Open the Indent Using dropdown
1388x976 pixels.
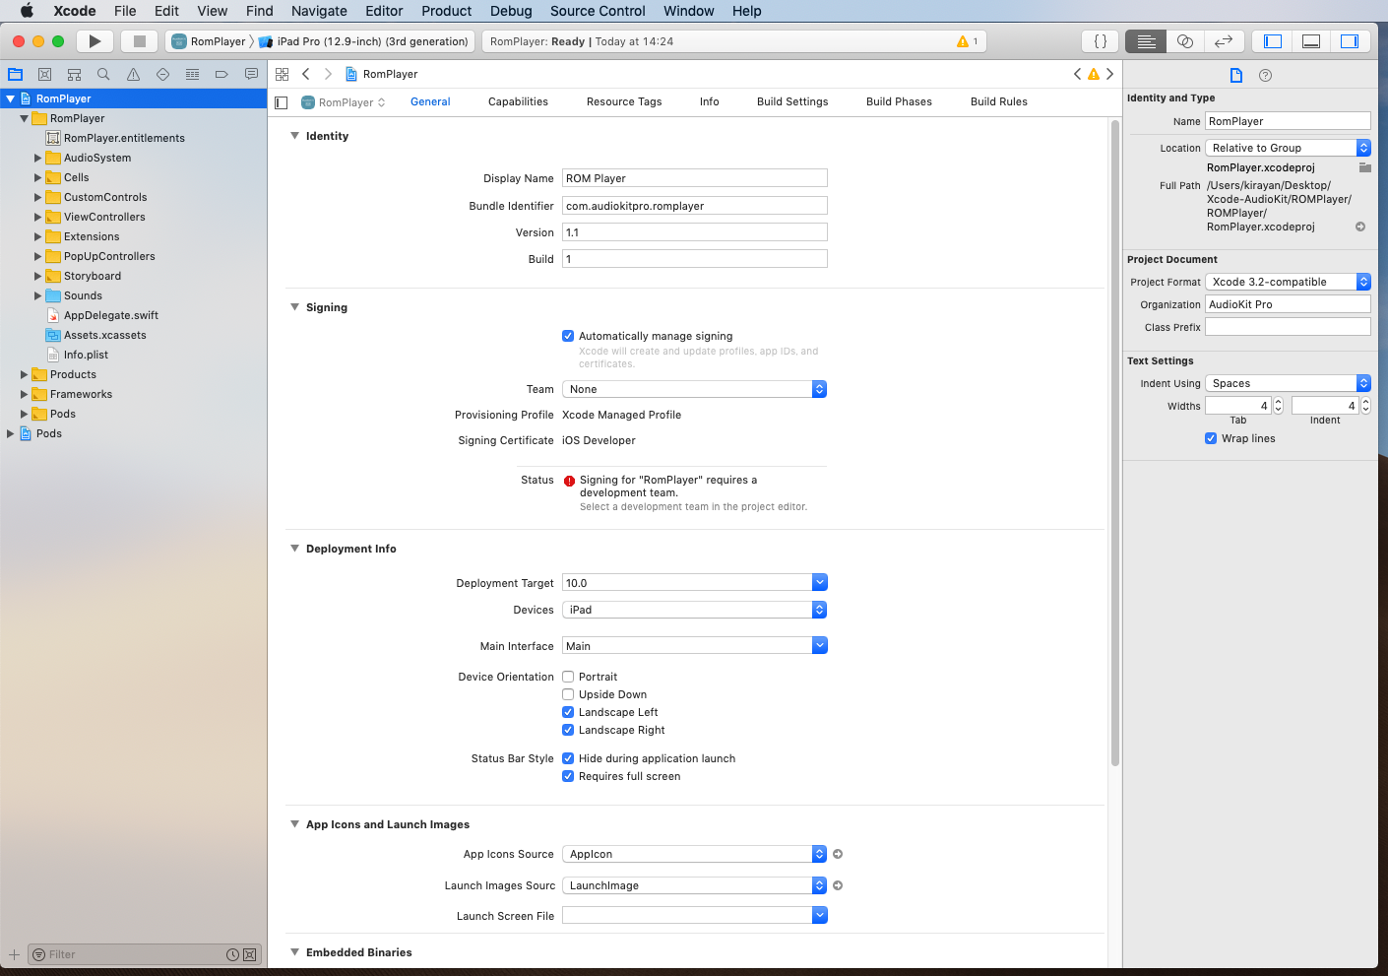1288,383
